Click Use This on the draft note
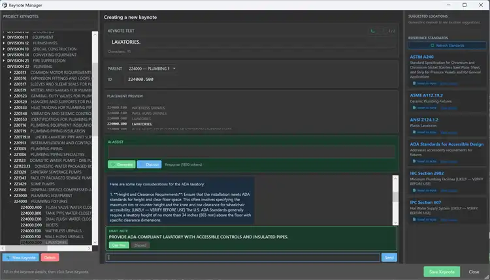Viewport: 490px width, 280px height. (x=119, y=245)
